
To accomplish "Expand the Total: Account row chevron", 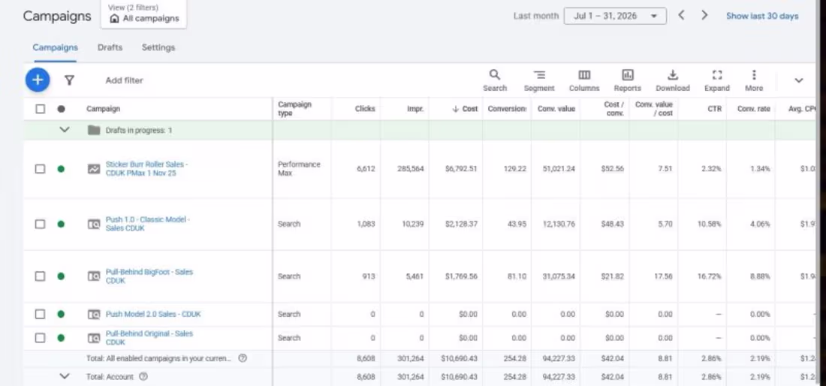I will pyautogui.click(x=65, y=376).
